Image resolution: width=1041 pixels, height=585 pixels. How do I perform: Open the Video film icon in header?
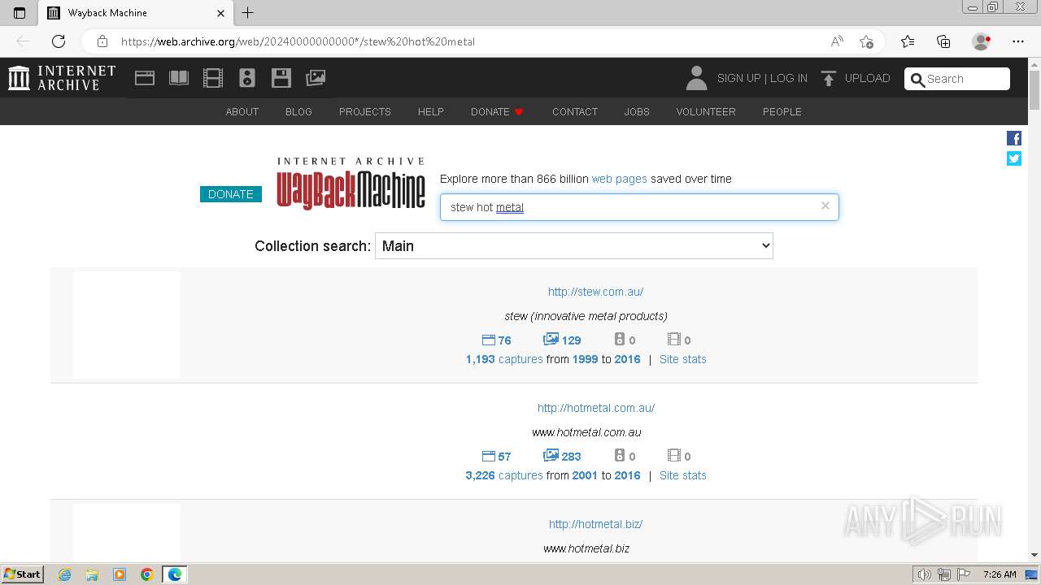point(213,78)
